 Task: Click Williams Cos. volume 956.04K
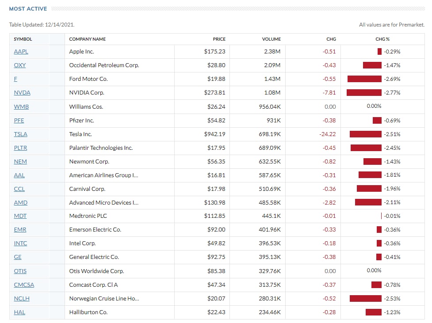click(270, 106)
